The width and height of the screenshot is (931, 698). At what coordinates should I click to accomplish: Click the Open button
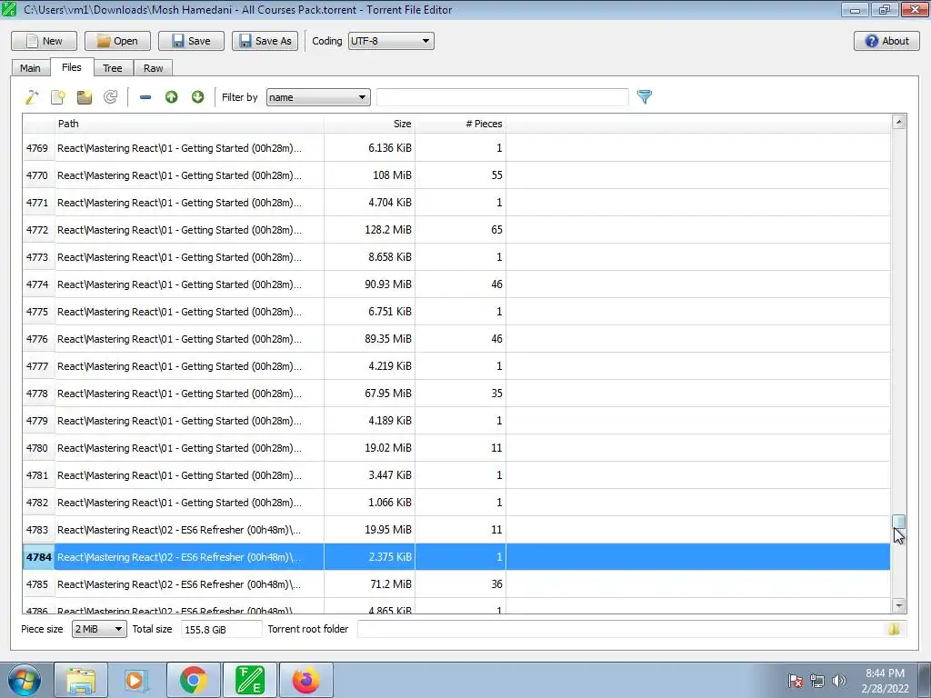point(117,41)
